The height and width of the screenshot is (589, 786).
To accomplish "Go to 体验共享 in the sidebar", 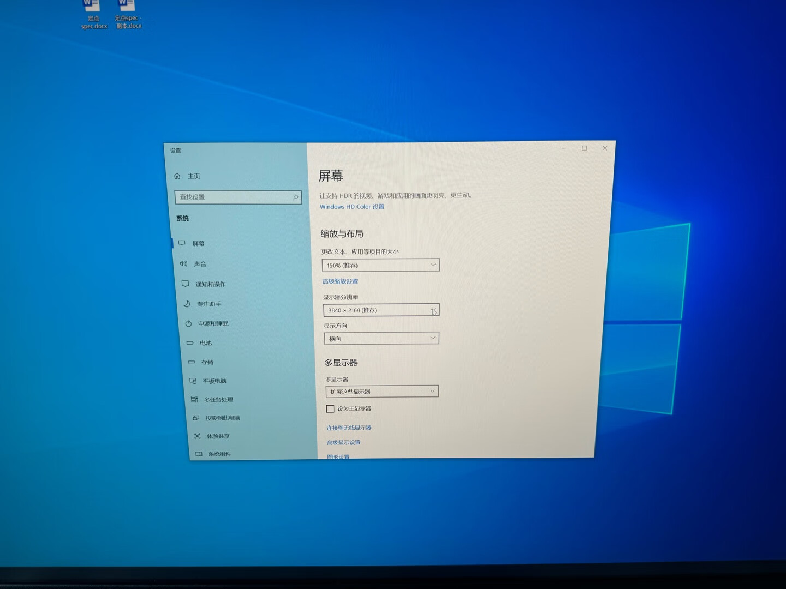I will coord(218,436).
